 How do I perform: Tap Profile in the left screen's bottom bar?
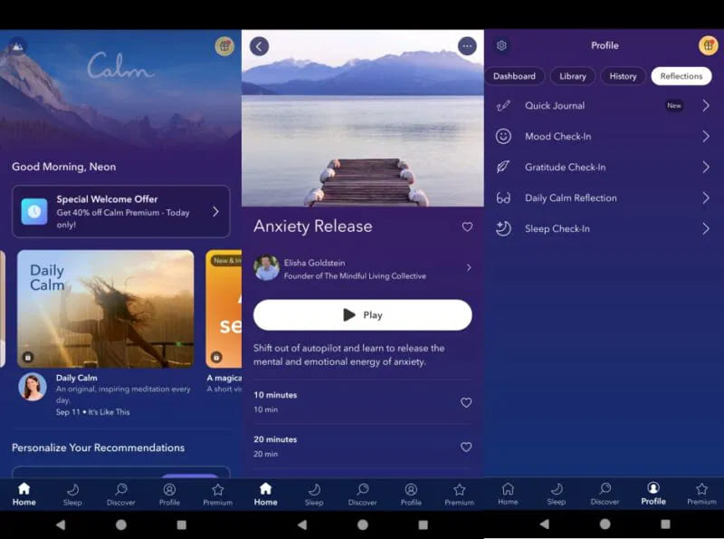pyautogui.click(x=169, y=495)
